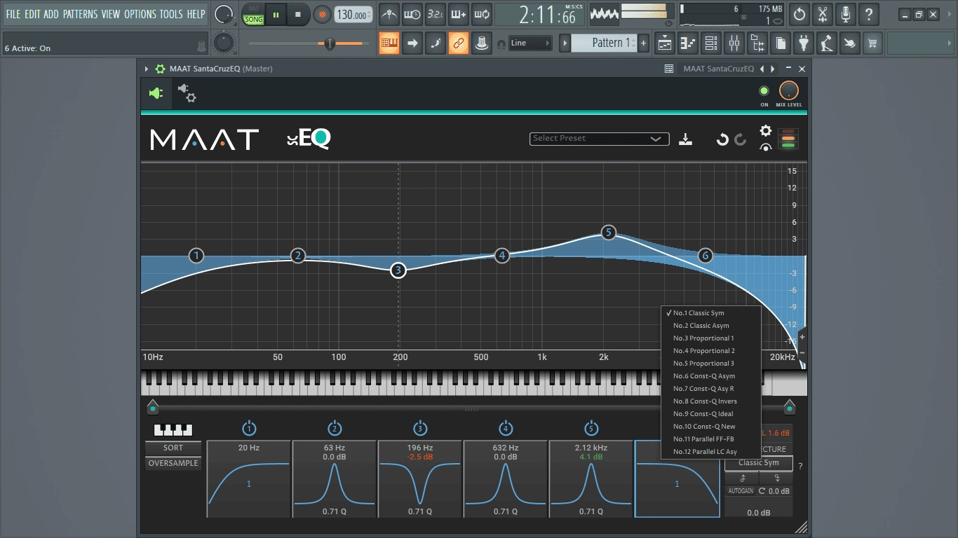Select EQ band node 5 on graph
The width and height of the screenshot is (958, 538).
click(x=609, y=233)
